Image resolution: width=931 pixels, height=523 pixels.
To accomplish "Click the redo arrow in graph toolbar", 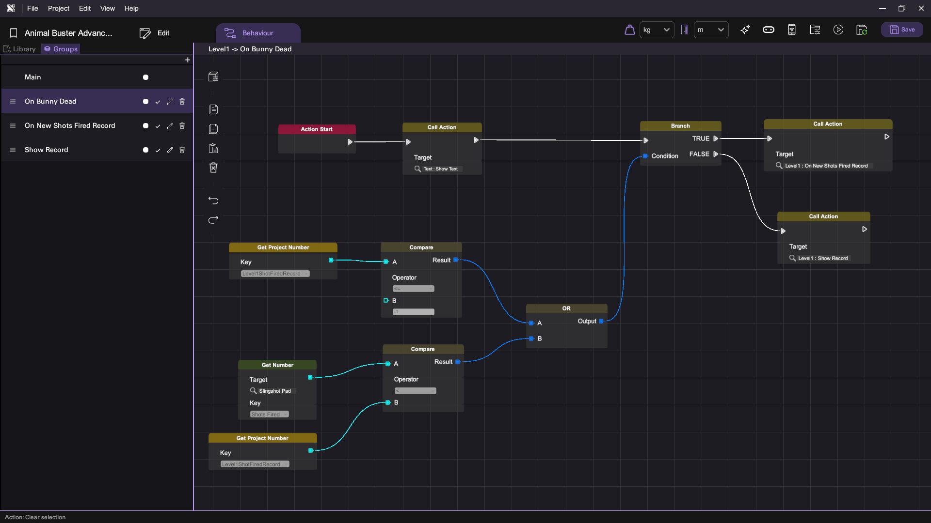I will coord(213,220).
